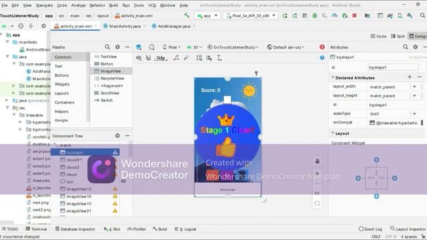Collapse the manifests folder in project tree
Image resolution: width=427 pixels, height=240 pixels.
7,42
